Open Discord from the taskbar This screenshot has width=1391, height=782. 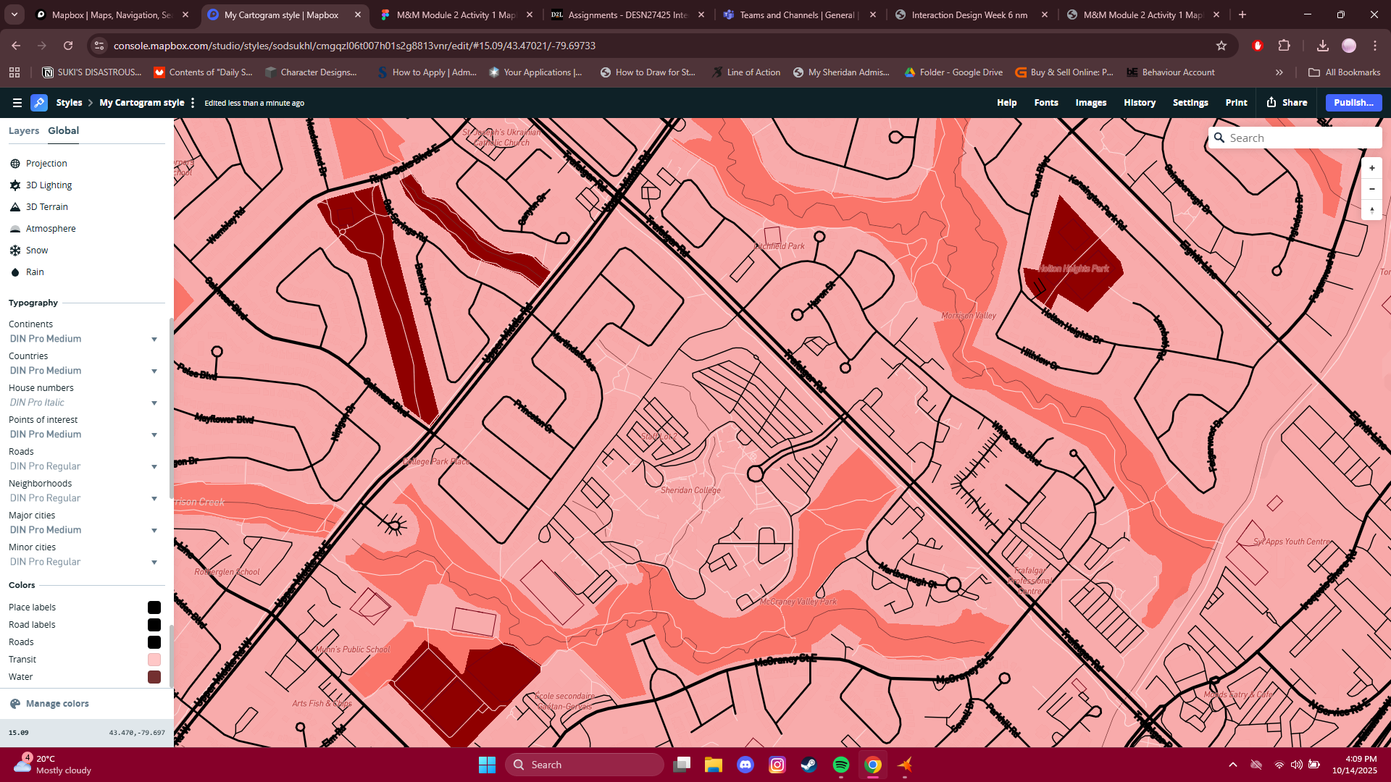[745, 765]
